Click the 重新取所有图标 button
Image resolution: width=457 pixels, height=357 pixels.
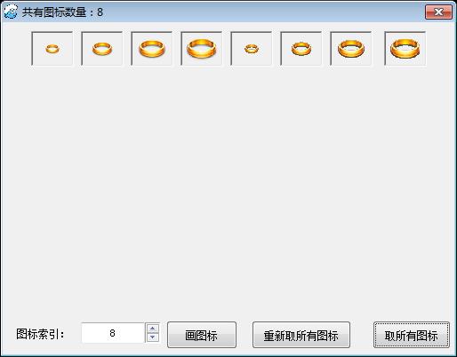pos(301,335)
